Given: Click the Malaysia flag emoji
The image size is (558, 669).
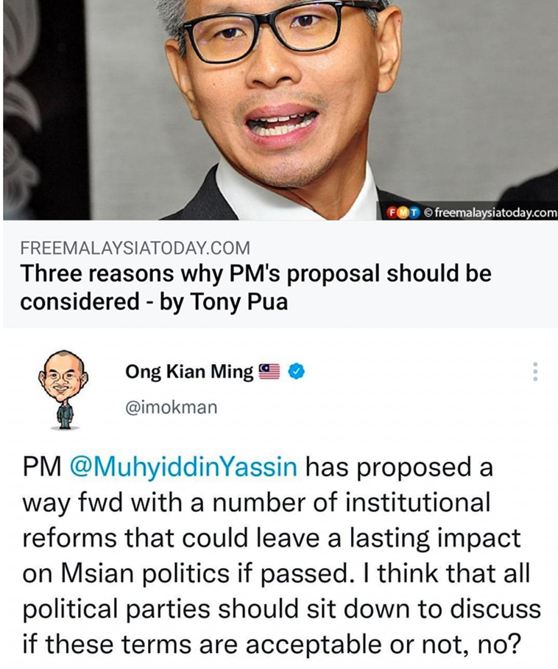Looking at the screenshot, I should pyautogui.click(x=269, y=371).
